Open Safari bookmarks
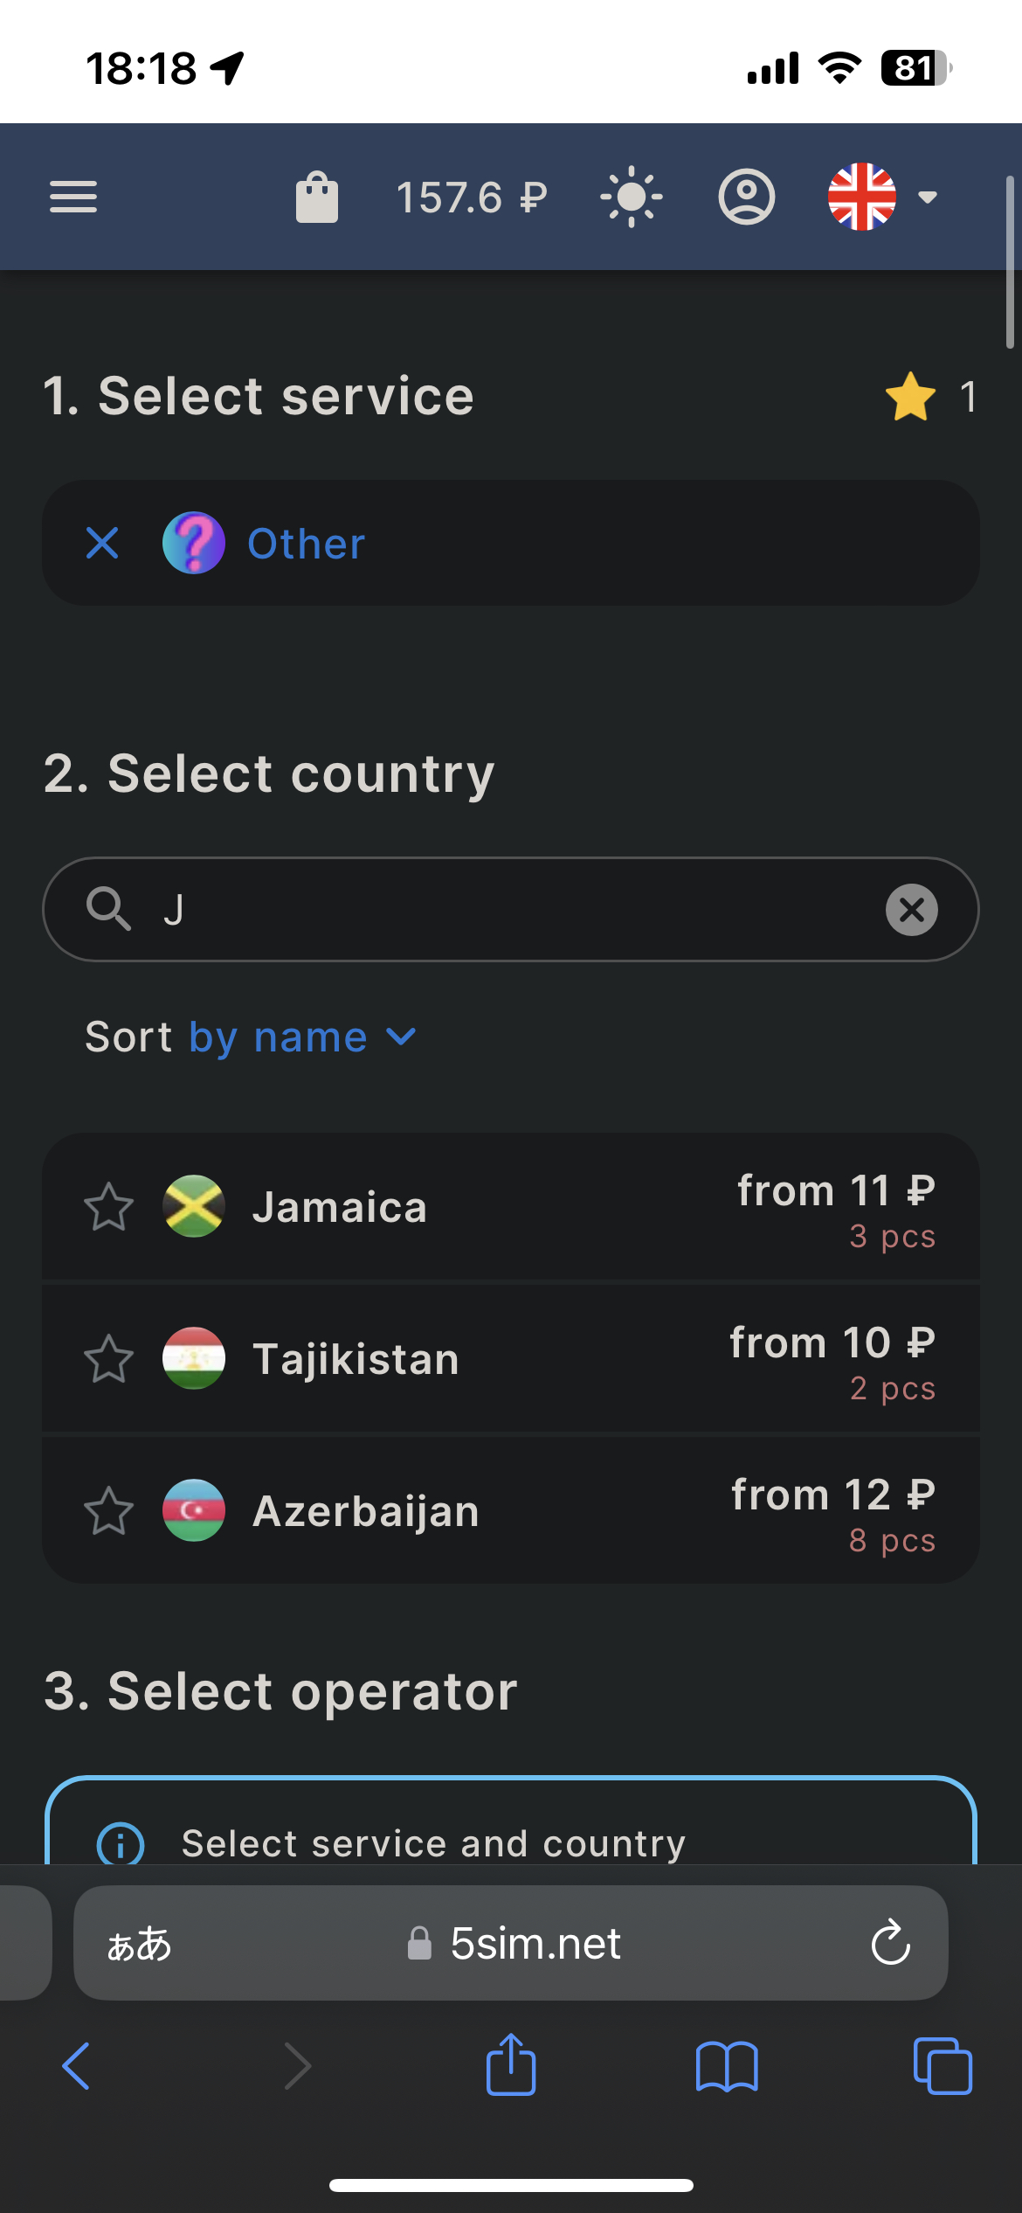1022x2213 pixels. [x=727, y=2066]
